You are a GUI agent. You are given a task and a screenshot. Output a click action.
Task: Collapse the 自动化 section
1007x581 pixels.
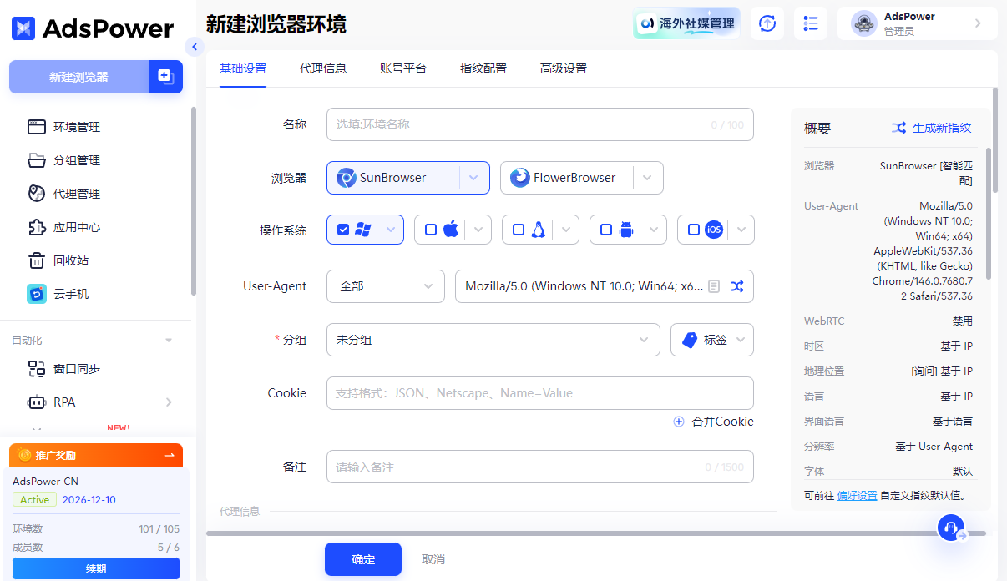point(169,341)
